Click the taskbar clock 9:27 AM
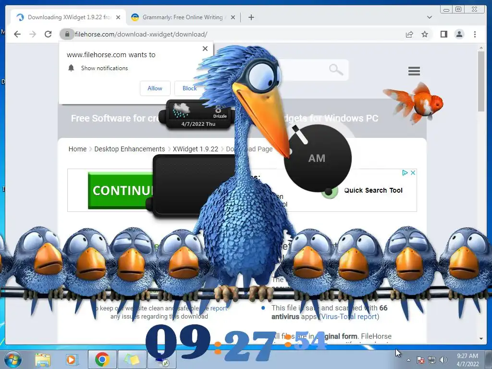Viewport: 492px width, 369px height. click(x=467, y=360)
